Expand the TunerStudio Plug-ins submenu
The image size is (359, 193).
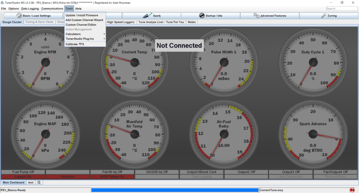pyautogui.click(x=85, y=39)
